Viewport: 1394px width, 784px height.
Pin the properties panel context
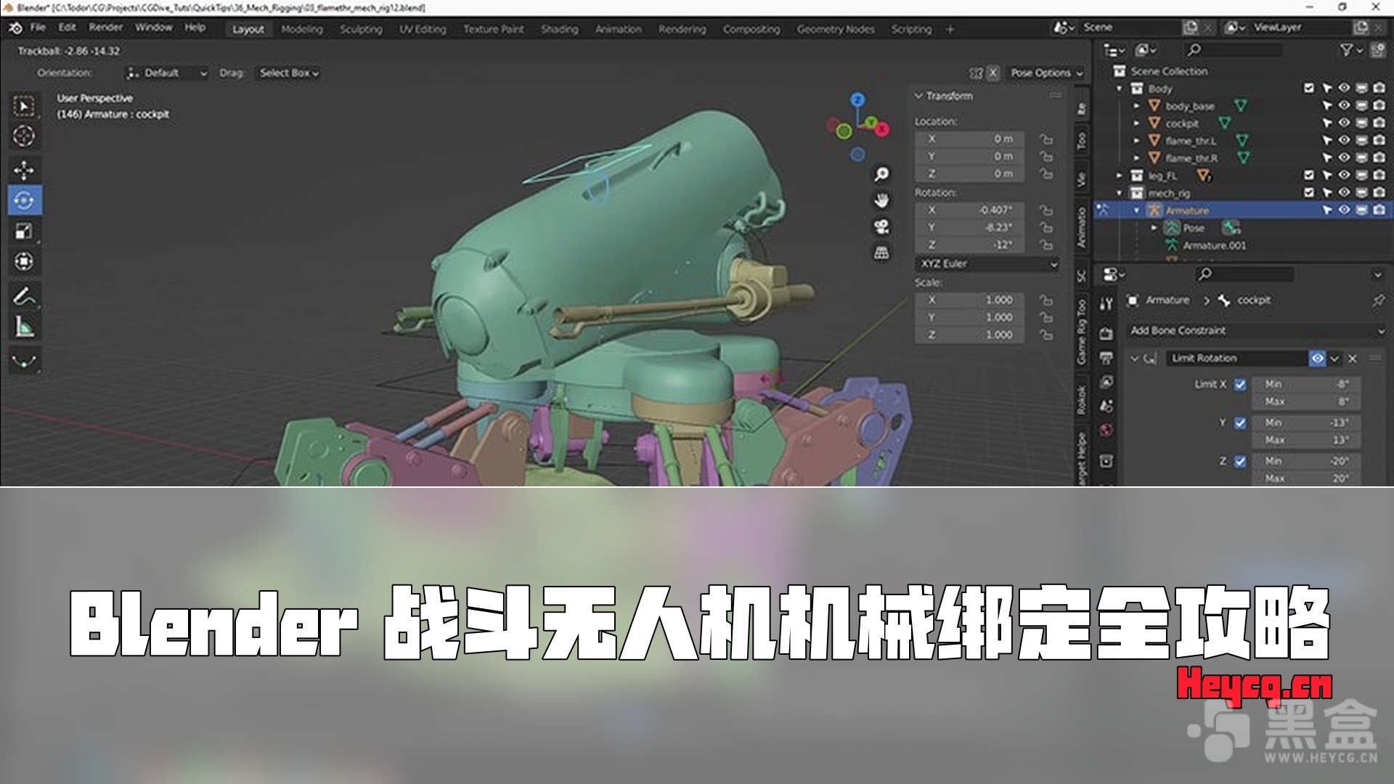click(x=1378, y=300)
